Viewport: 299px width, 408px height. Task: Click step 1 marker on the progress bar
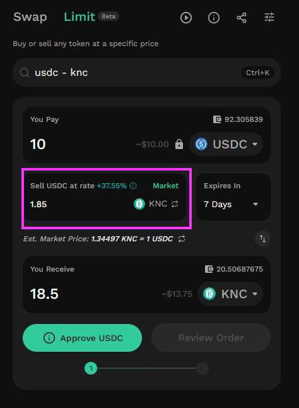(91, 368)
